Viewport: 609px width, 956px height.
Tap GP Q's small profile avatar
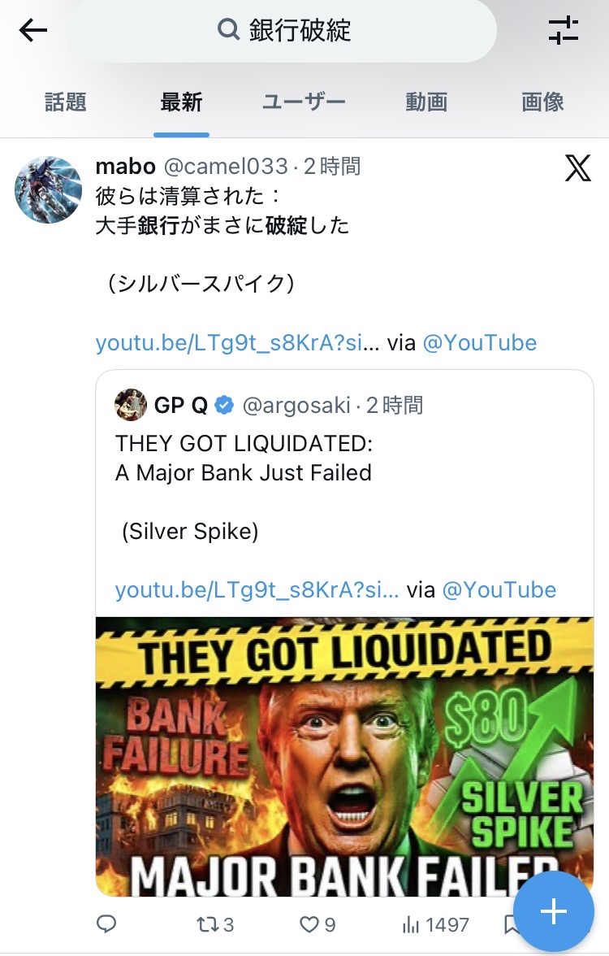pos(130,405)
